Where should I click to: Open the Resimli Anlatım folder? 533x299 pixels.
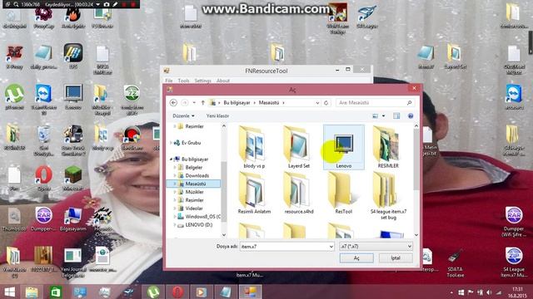(x=254, y=194)
